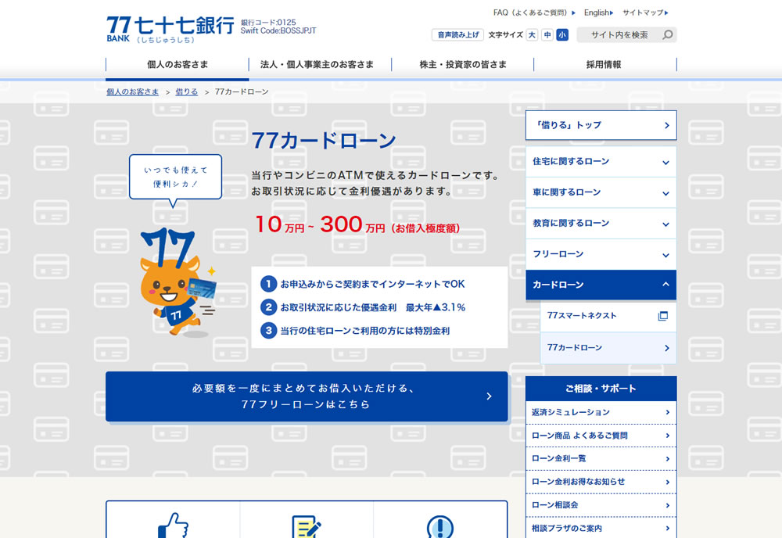Click inside the サイト内を検索 search field
Image resolution: width=782 pixels, height=538 pixels.
[x=618, y=34]
